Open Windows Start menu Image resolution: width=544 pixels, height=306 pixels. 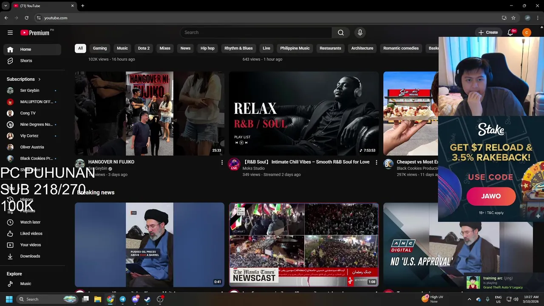point(9,299)
